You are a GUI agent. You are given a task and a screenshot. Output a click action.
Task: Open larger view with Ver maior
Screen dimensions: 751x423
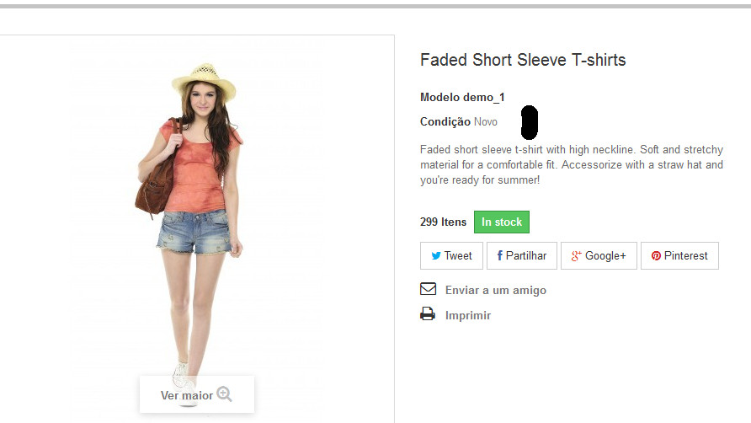click(x=197, y=394)
